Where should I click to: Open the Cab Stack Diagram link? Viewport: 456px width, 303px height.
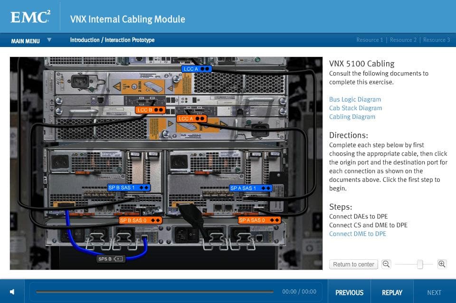(355, 108)
